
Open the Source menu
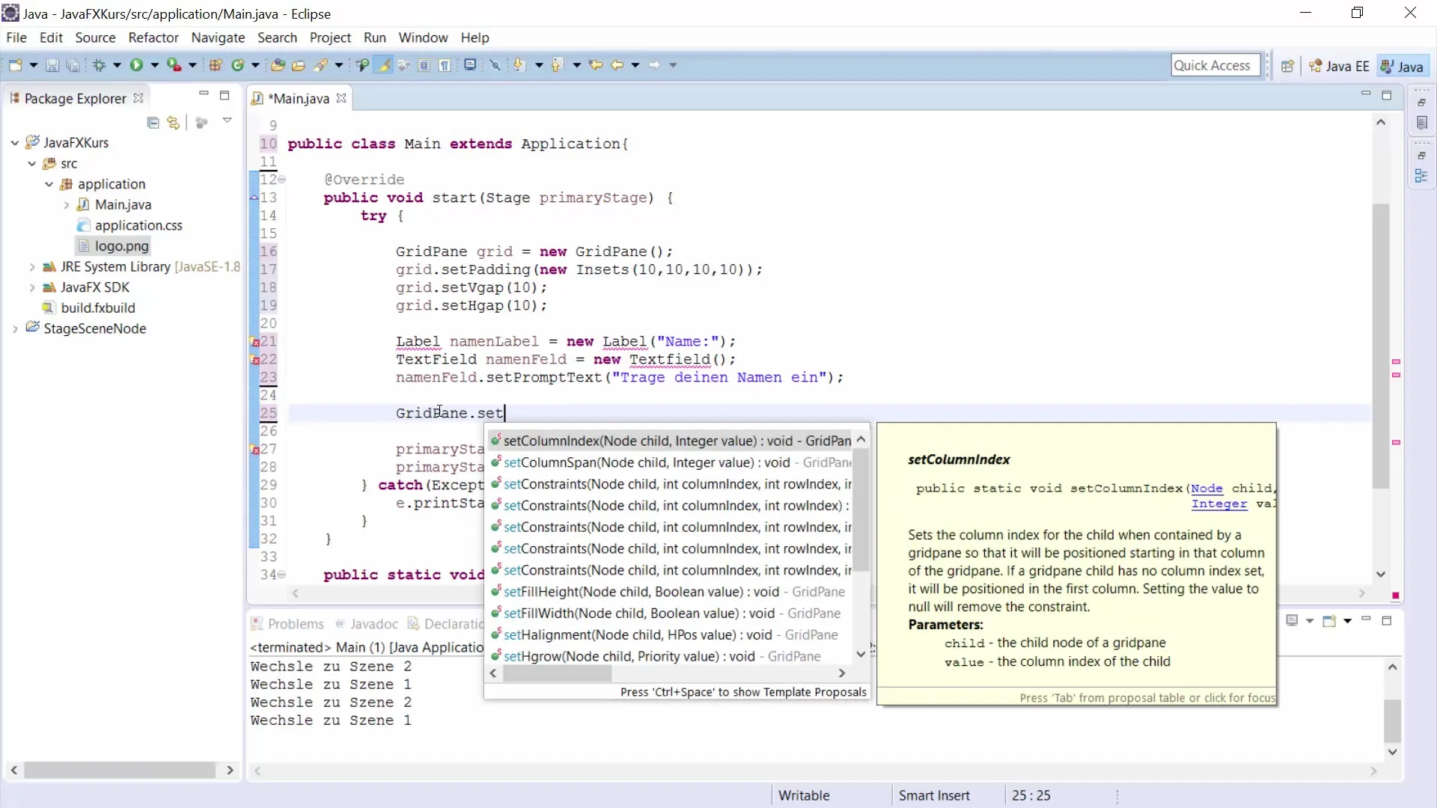tap(95, 37)
